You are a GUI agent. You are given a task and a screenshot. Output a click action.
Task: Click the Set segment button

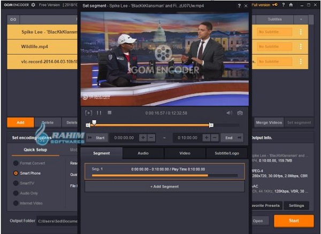tap(299, 123)
